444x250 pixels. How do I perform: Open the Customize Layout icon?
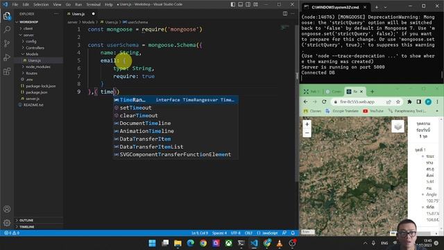point(256,4)
